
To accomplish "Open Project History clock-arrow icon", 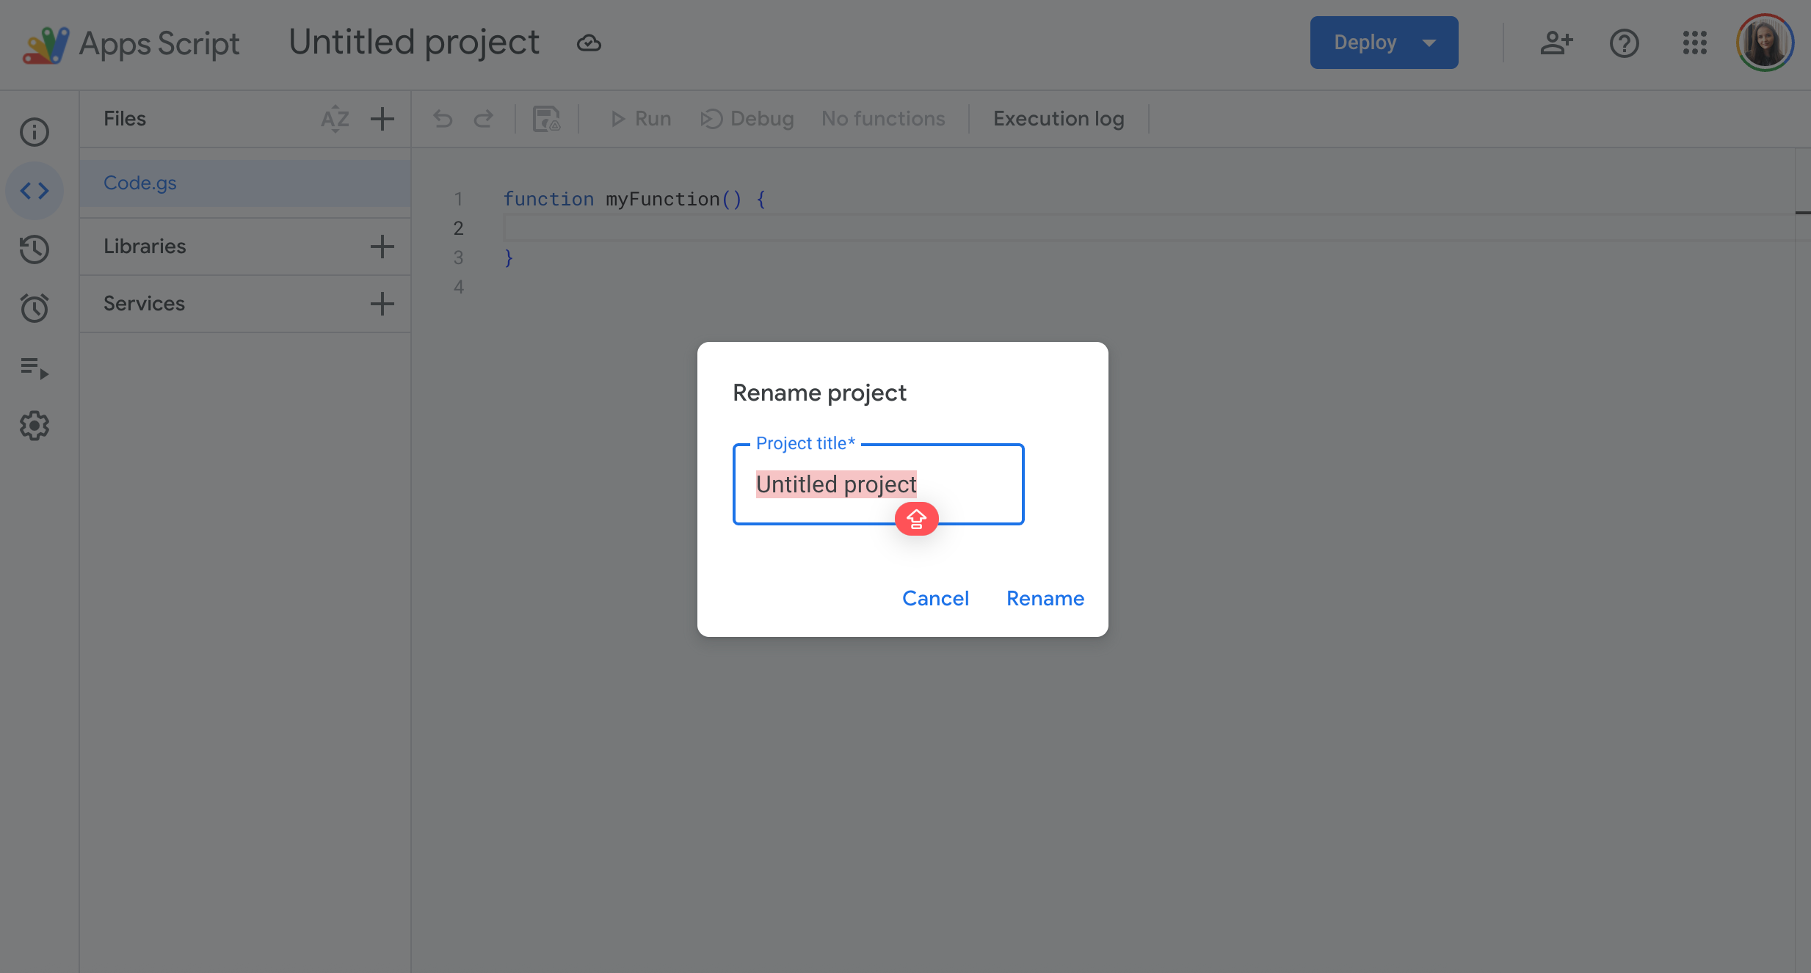I will 35,249.
